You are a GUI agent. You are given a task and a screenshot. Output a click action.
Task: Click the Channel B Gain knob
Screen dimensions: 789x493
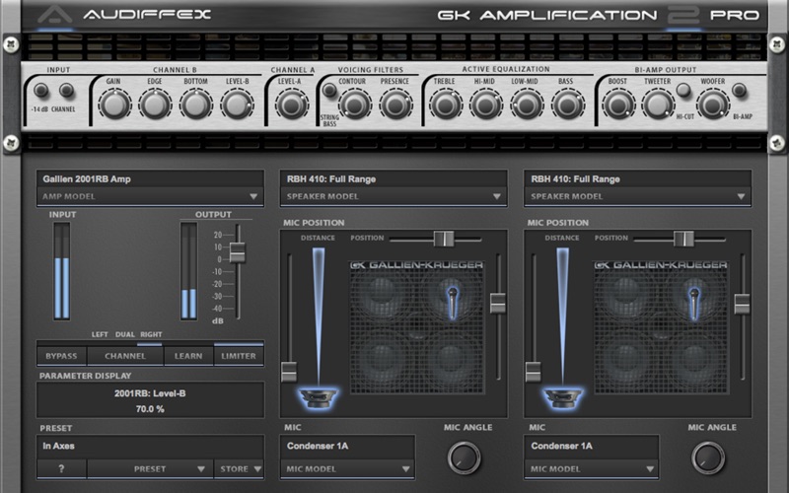tap(114, 105)
